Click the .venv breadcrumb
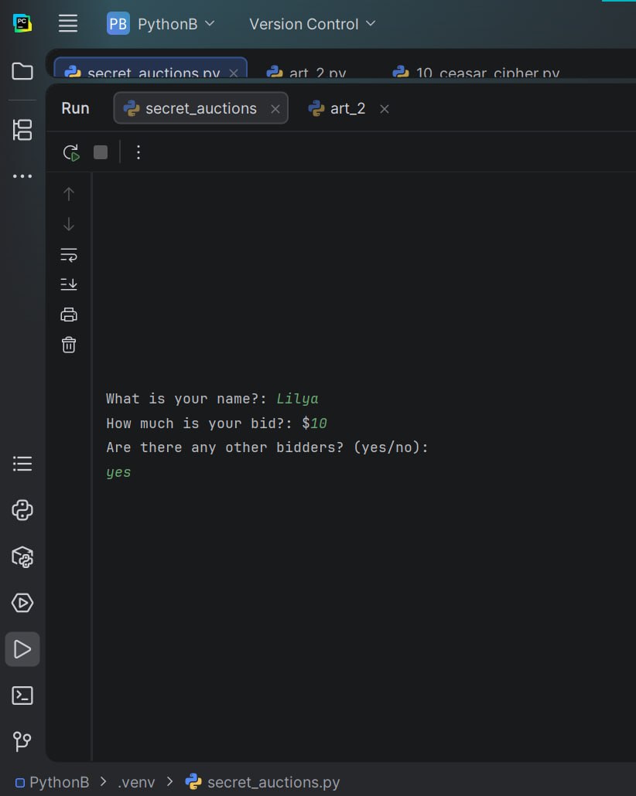Screen dimensions: 636x796 (x=136, y=782)
